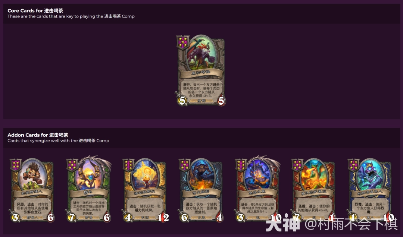Click the tier star badge on the purple dragon card
Viewport: 403px width, 237px height.
tap(241, 165)
